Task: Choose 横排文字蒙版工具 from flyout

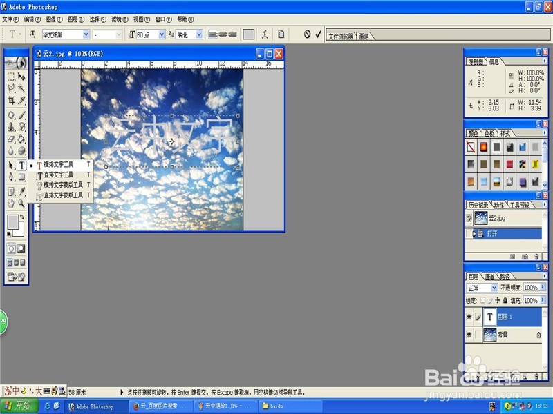Action: (x=64, y=185)
